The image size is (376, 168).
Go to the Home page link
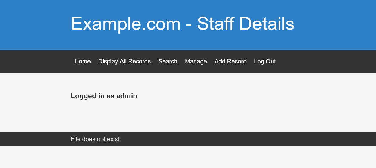click(82, 61)
